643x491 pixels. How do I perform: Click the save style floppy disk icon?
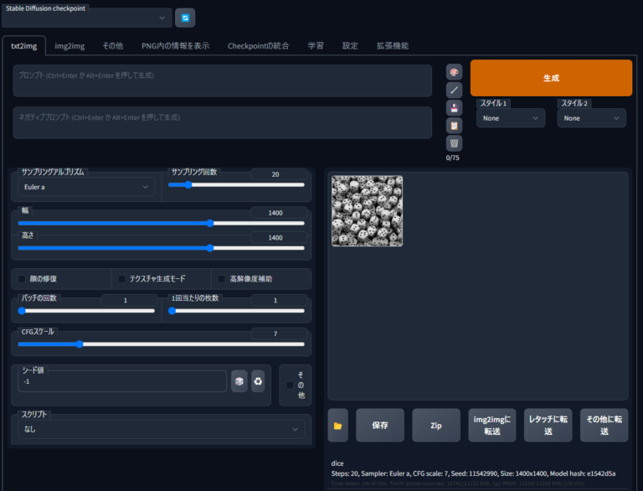tap(454, 108)
